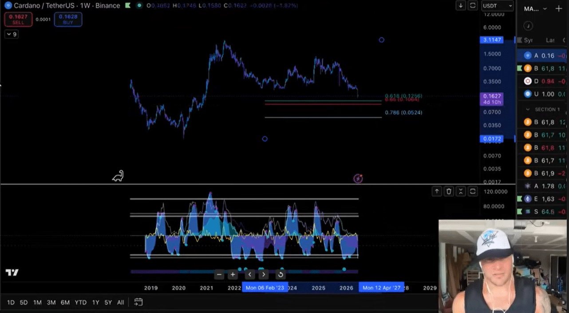Zoom in the chart with the plus button
Screen dimensions: 569x313
click(x=233, y=274)
